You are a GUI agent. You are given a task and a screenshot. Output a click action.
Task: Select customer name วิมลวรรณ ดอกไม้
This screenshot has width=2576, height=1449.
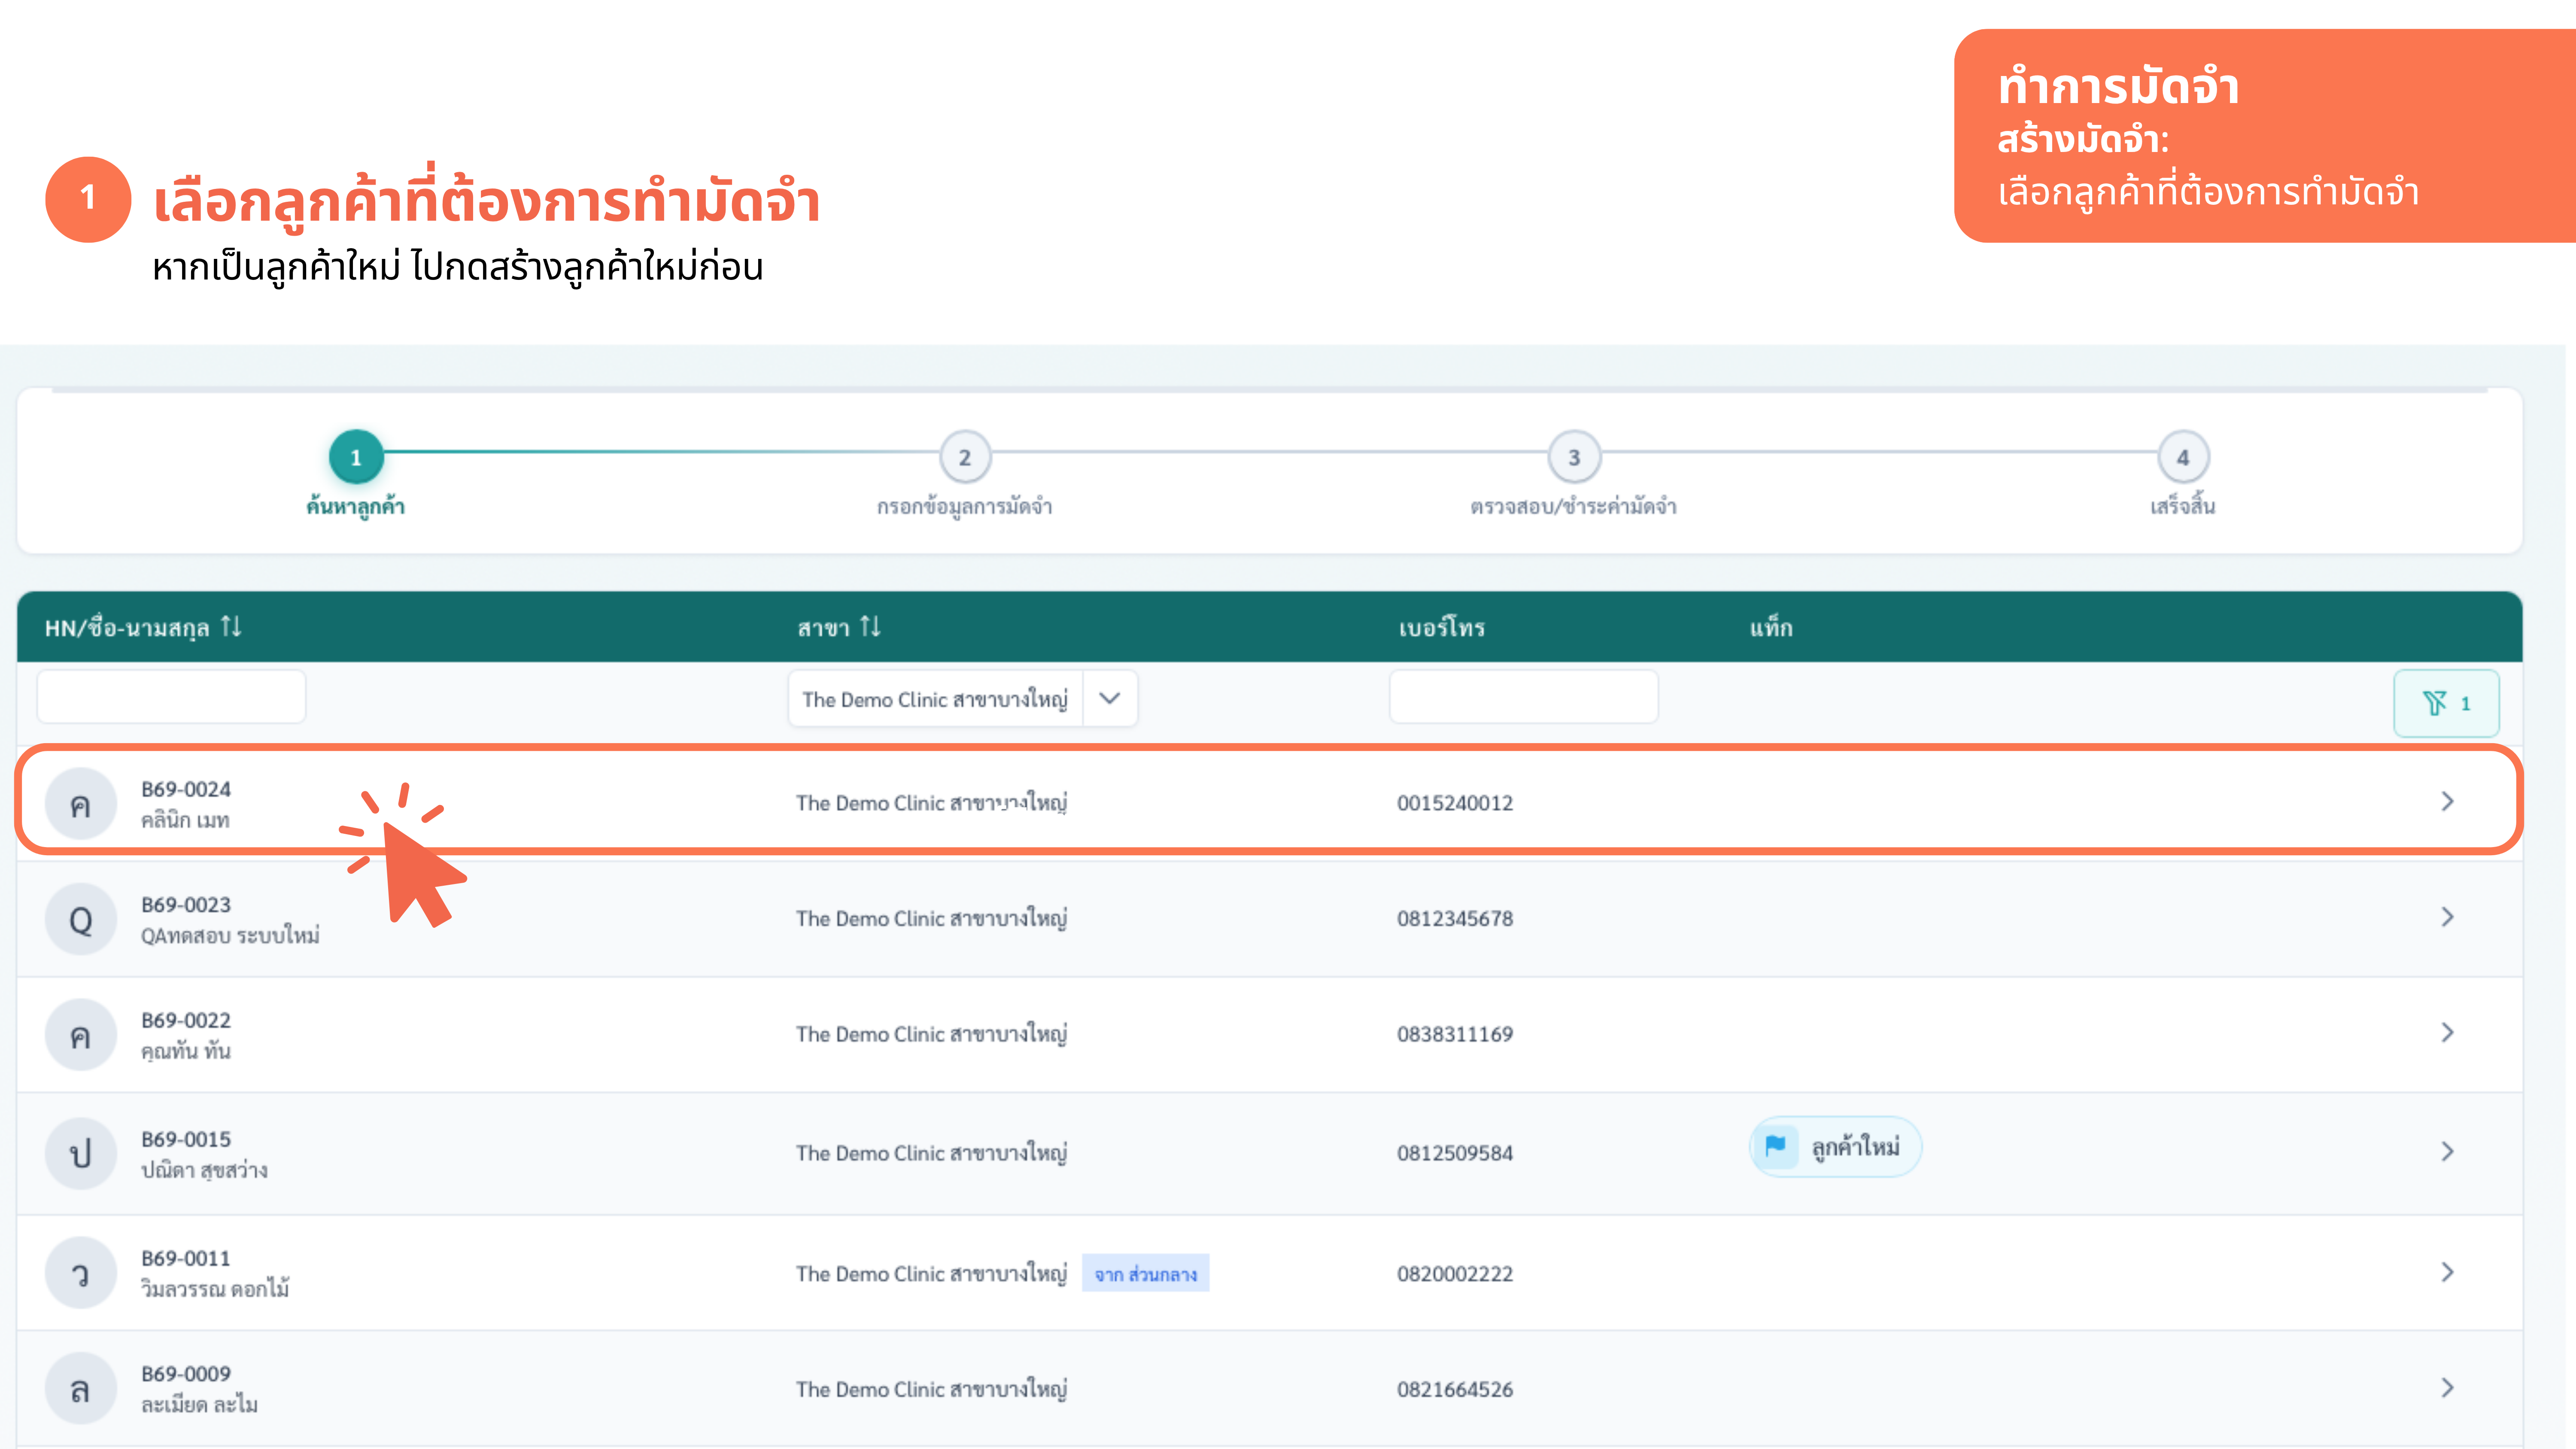215,1288
